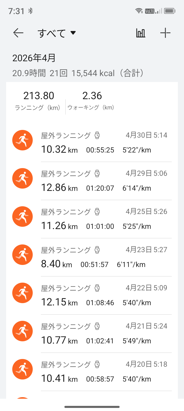
Task: Tap the 2.36 walking distance total
Action: tap(92, 96)
